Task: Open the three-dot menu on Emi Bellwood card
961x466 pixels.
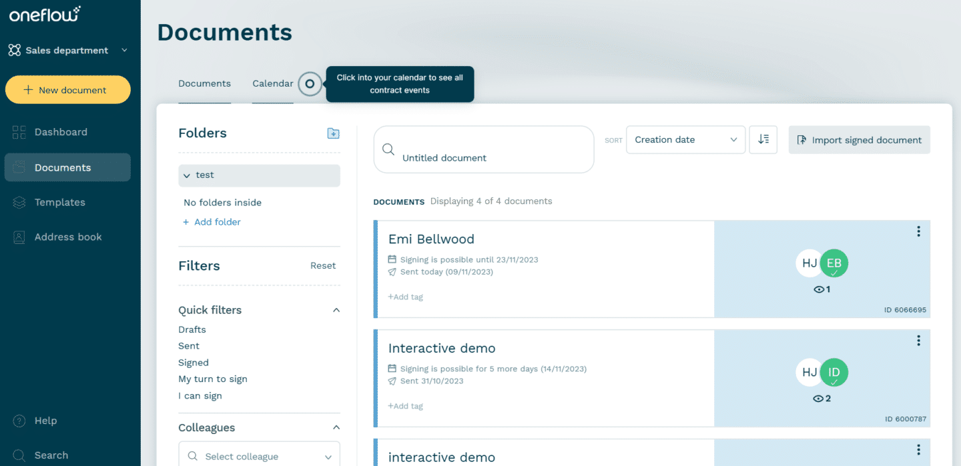Action: (918, 231)
